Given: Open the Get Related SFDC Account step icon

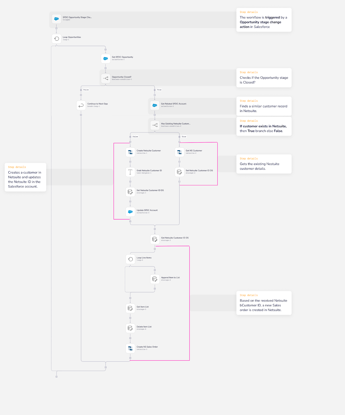Looking at the screenshot, I should pyautogui.click(x=155, y=105).
